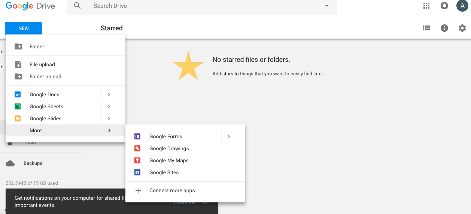This screenshot has height=214, width=471.
Task: Select File upload from the menu
Action: [x=42, y=64]
